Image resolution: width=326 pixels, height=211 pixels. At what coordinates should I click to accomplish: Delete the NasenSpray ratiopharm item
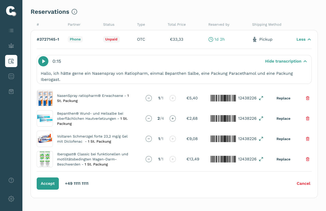coord(308,98)
